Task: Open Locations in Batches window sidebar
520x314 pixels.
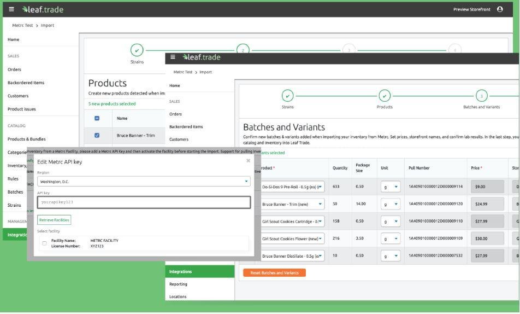Action: (178, 296)
